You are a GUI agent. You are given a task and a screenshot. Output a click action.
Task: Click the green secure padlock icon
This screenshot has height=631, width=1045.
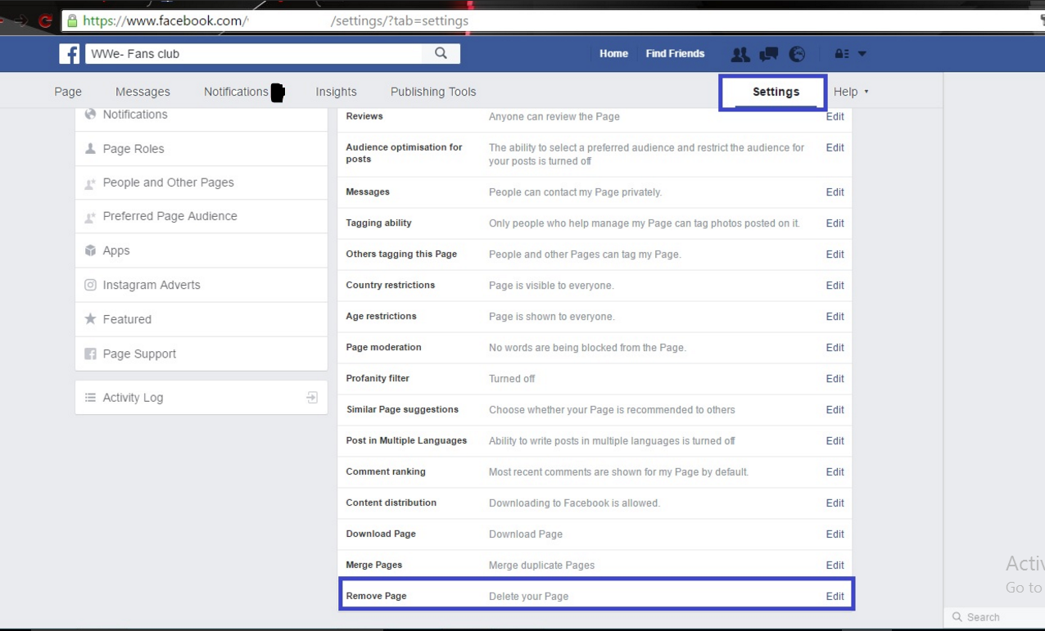[72, 20]
